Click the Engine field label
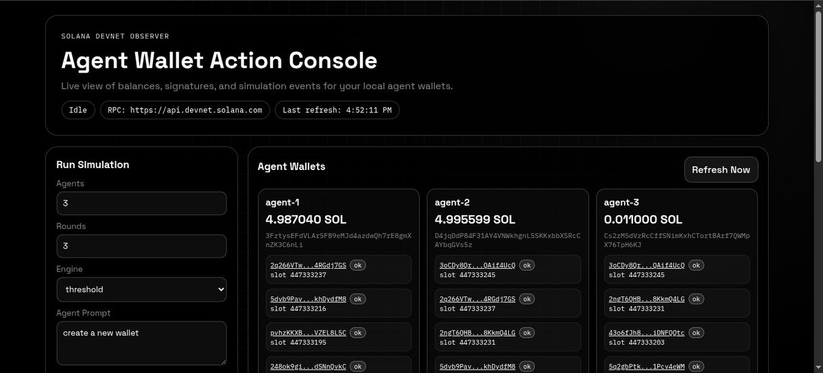The width and height of the screenshot is (823, 373). (x=70, y=269)
